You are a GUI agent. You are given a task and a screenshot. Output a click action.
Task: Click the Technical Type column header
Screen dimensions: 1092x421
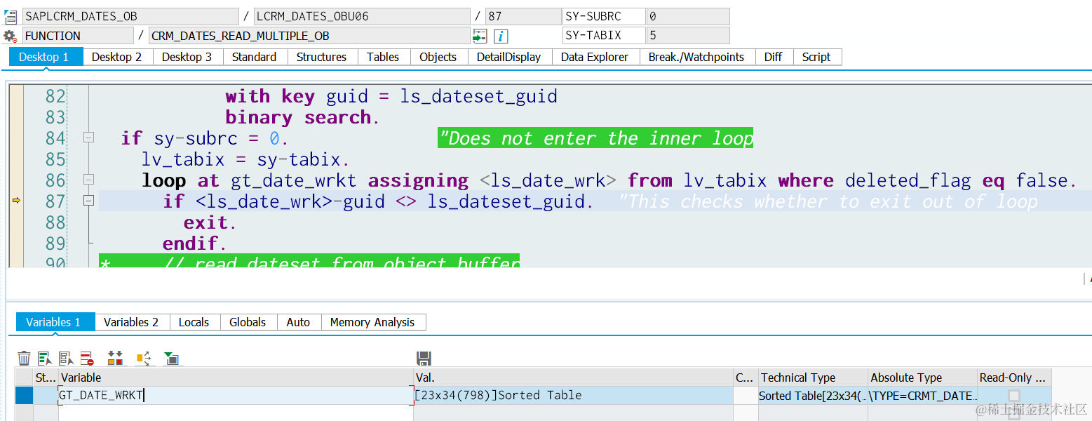pos(814,377)
